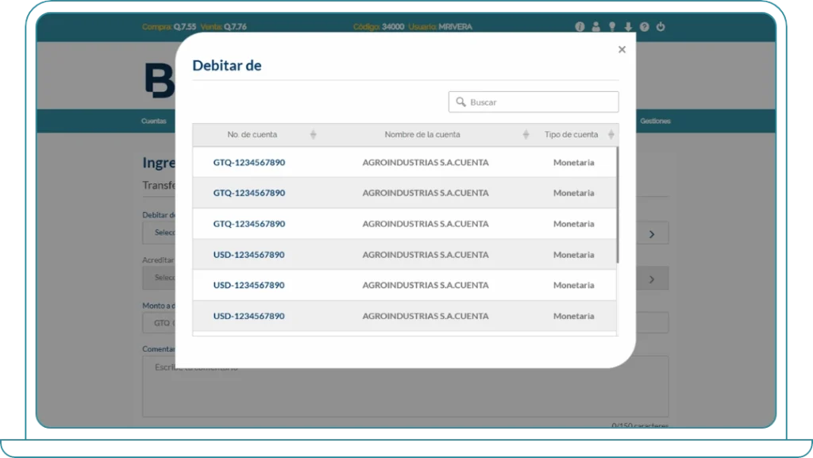813x458 pixels.
Task: Expand the Debitar de account selector arrow
Action: point(652,234)
